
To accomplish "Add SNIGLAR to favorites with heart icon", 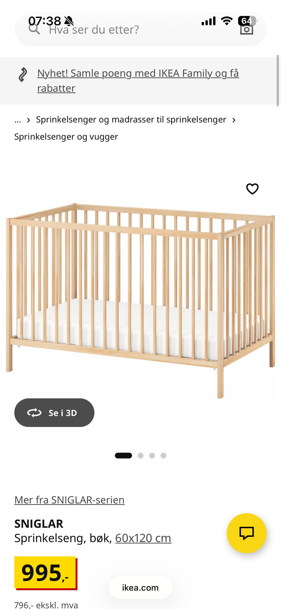I will [252, 189].
